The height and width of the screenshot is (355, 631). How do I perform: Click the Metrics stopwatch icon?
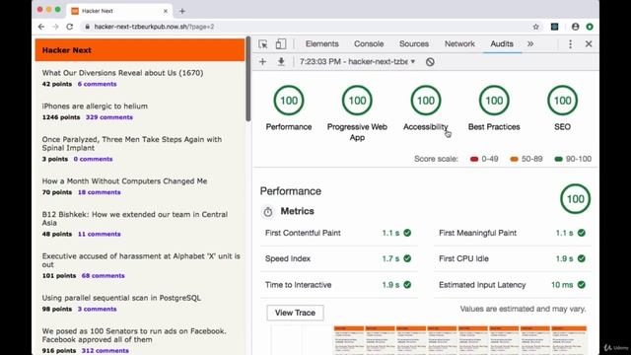pos(267,212)
